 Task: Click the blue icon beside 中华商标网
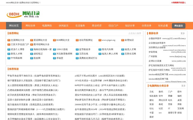pyautogui.click(x=9, y=58)
